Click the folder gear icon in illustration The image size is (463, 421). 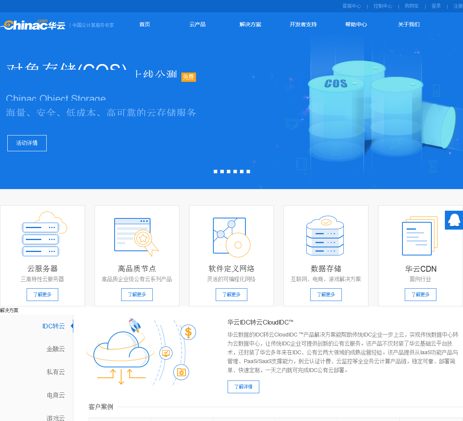181,372
